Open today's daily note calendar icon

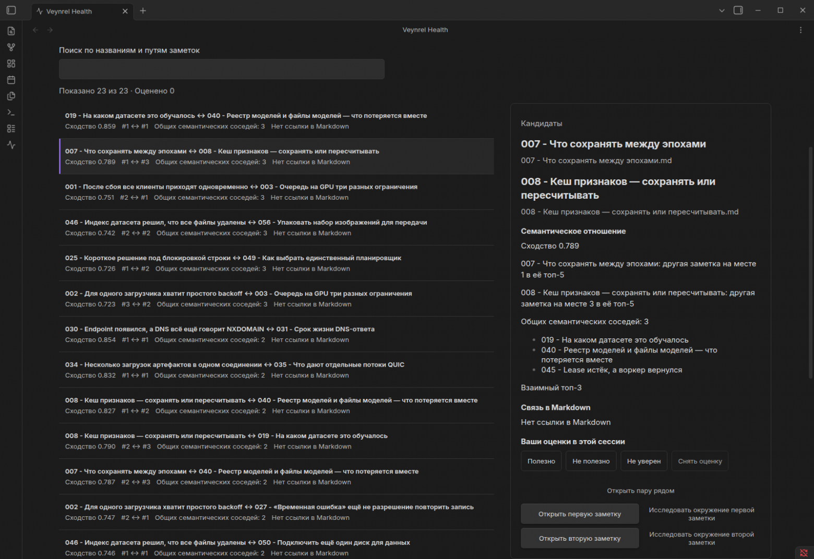point(11,80)
